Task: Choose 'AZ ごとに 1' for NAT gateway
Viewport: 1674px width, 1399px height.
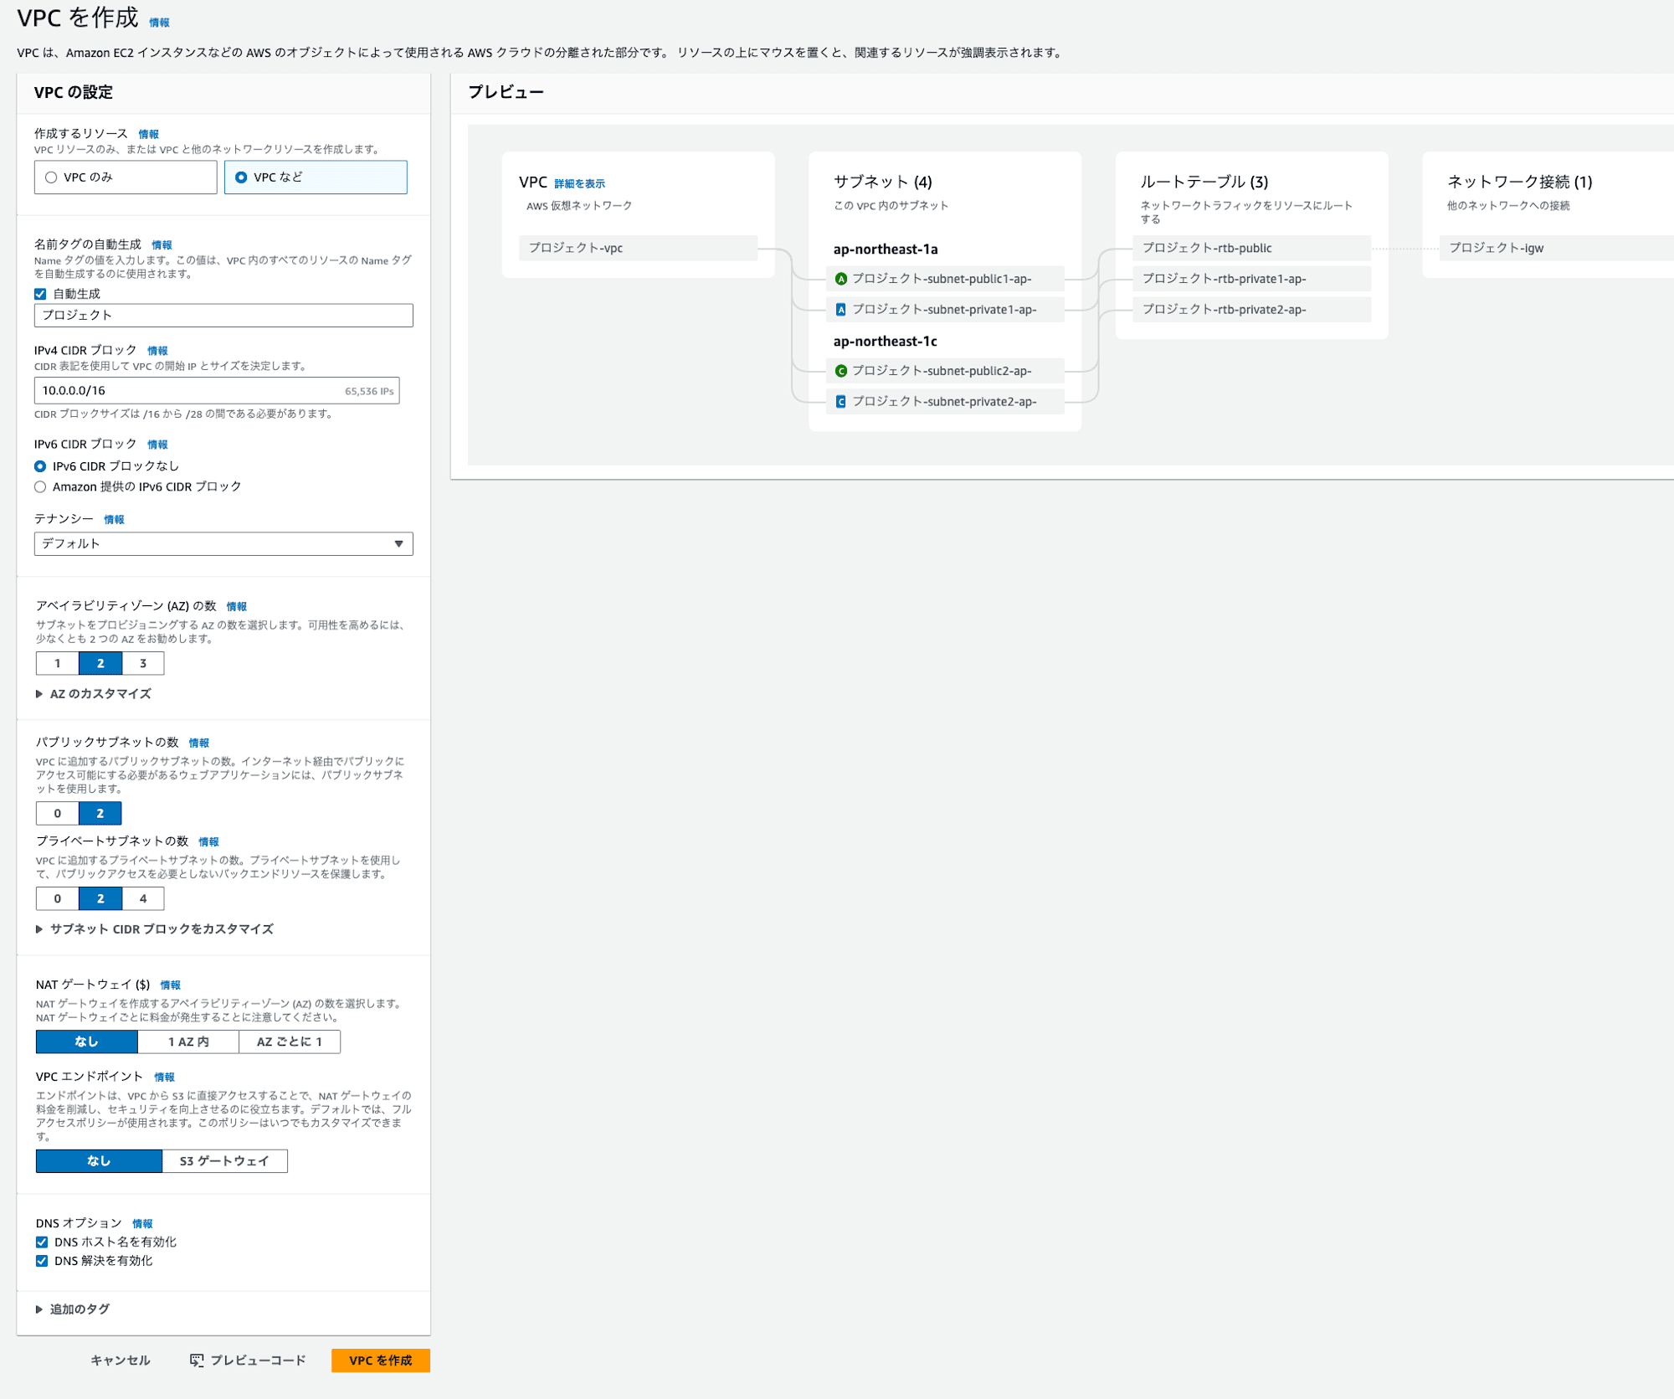Action: (x=290, y=1042)
